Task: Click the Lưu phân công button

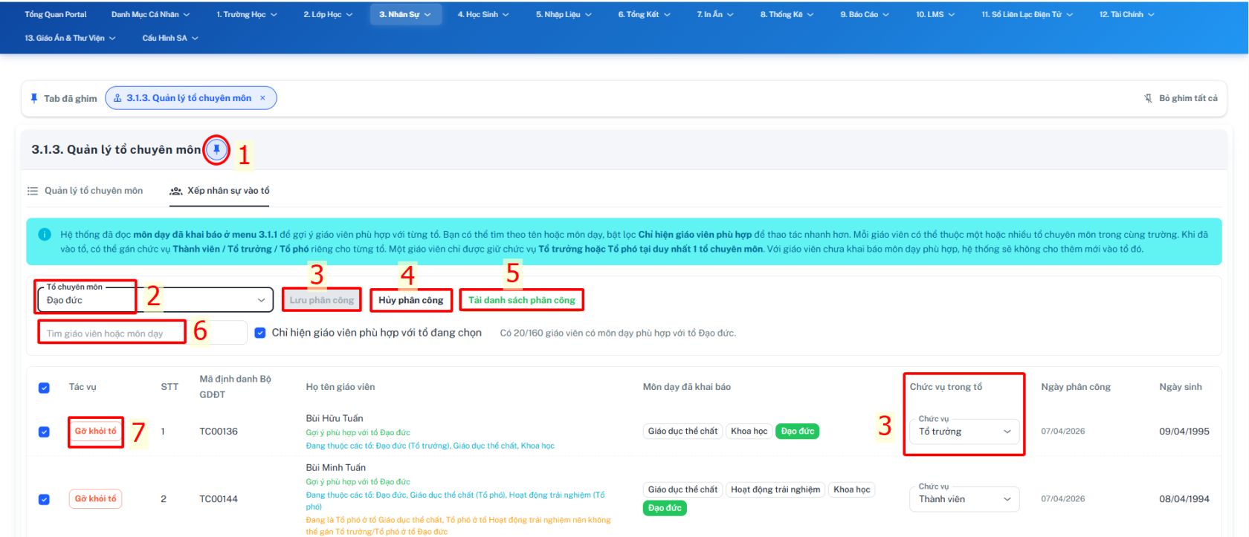Action: (x=322, y=300)
